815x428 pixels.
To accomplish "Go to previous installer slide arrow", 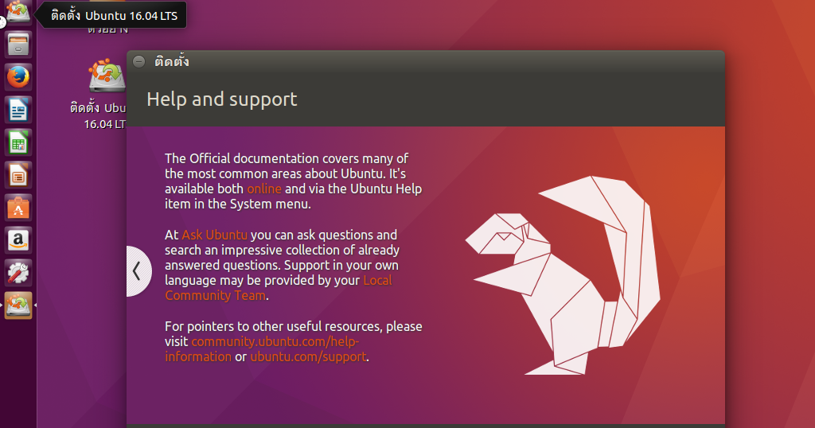I will [138, 271].
